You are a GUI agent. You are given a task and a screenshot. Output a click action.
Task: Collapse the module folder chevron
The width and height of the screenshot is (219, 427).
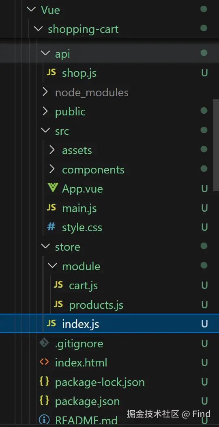pos(52,266)
